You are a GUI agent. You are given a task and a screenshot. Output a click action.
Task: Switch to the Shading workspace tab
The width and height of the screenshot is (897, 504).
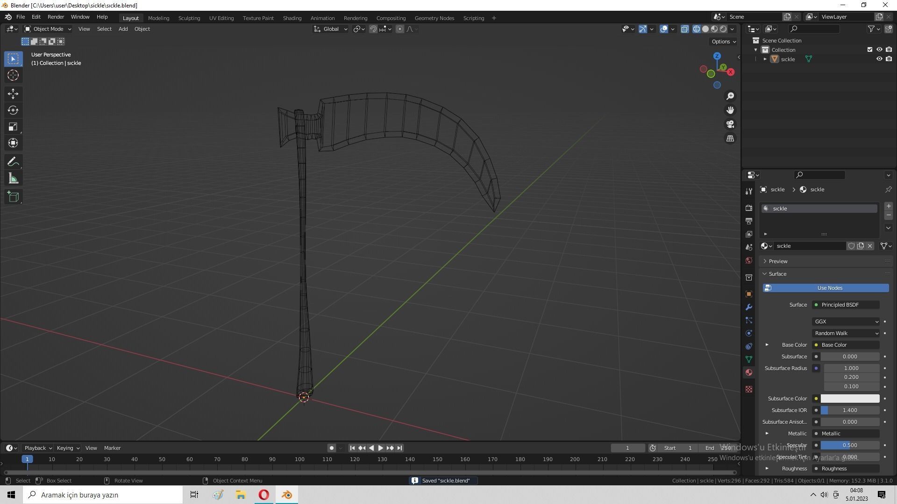(292, 18)
